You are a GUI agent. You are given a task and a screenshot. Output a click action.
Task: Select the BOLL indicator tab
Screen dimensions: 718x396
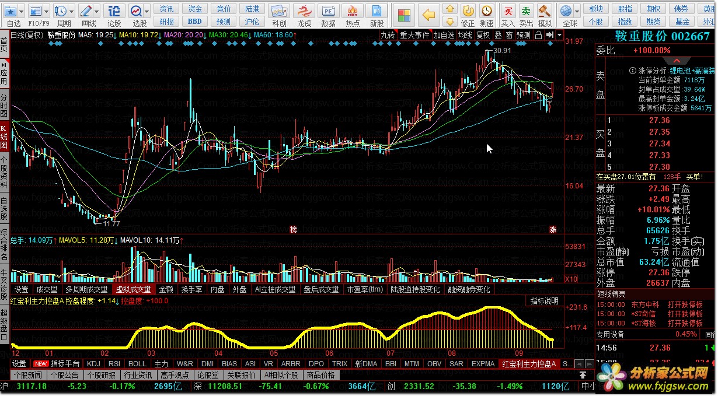coord(137,363)
